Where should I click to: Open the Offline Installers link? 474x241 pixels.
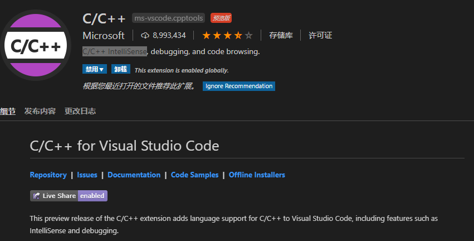pos(257,175)
